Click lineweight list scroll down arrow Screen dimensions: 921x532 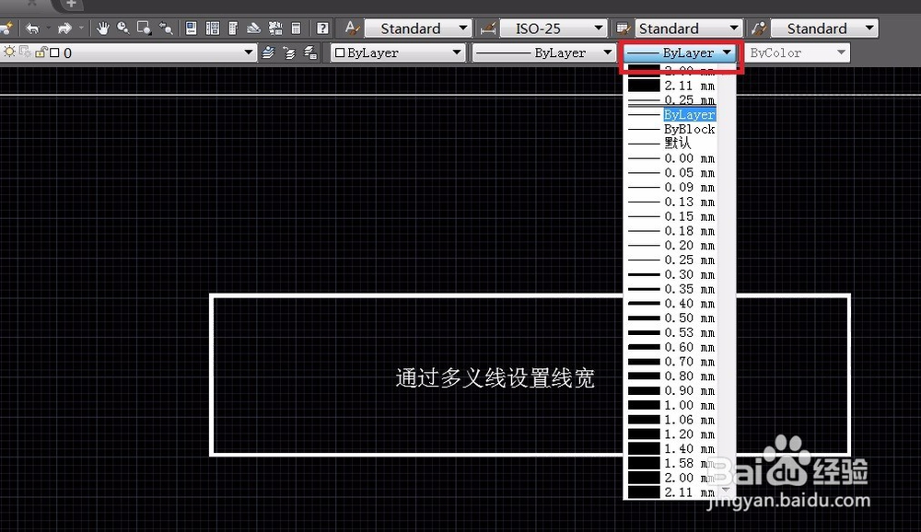[727, 490]
